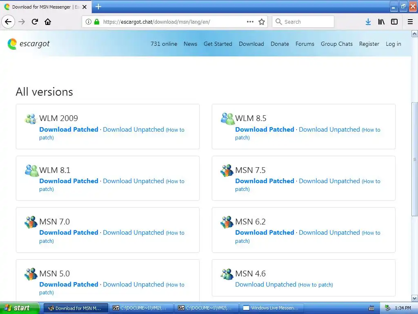This screenshot has width=418, height=314.
Task: Click the WLM 2009 icon
Action: tap(31, 119)
